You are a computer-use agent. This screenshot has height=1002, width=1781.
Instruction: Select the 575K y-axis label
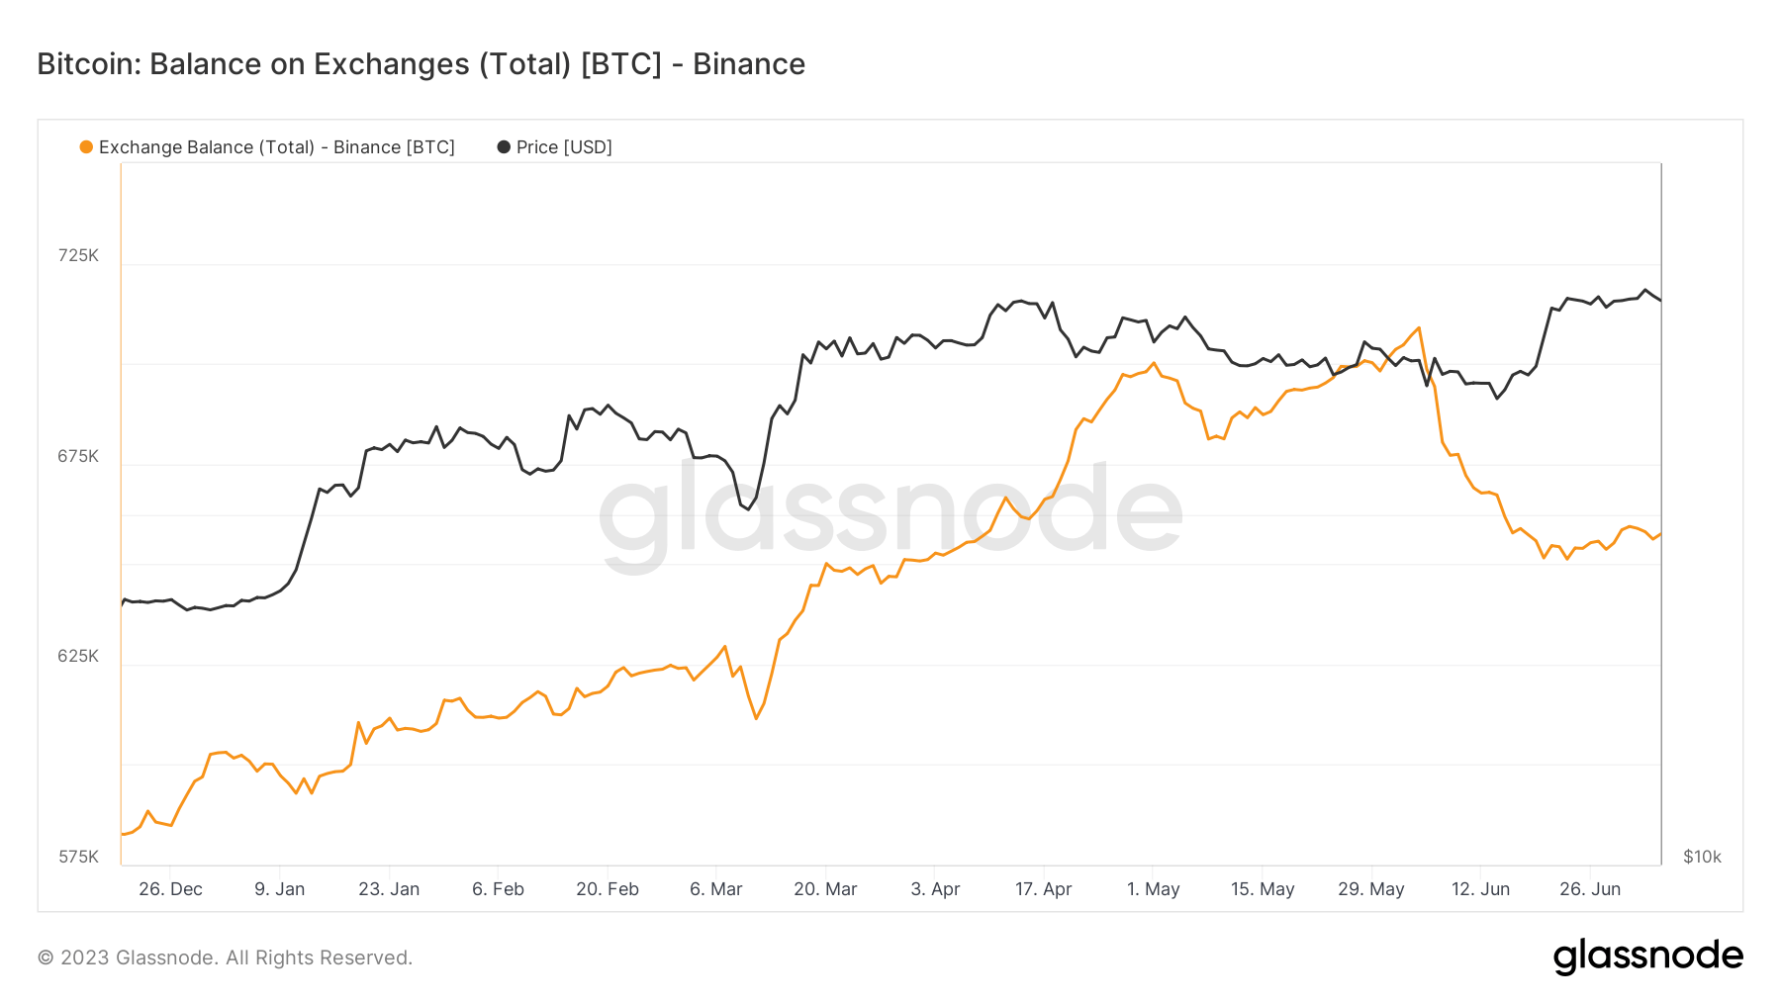tap(78, 857)
